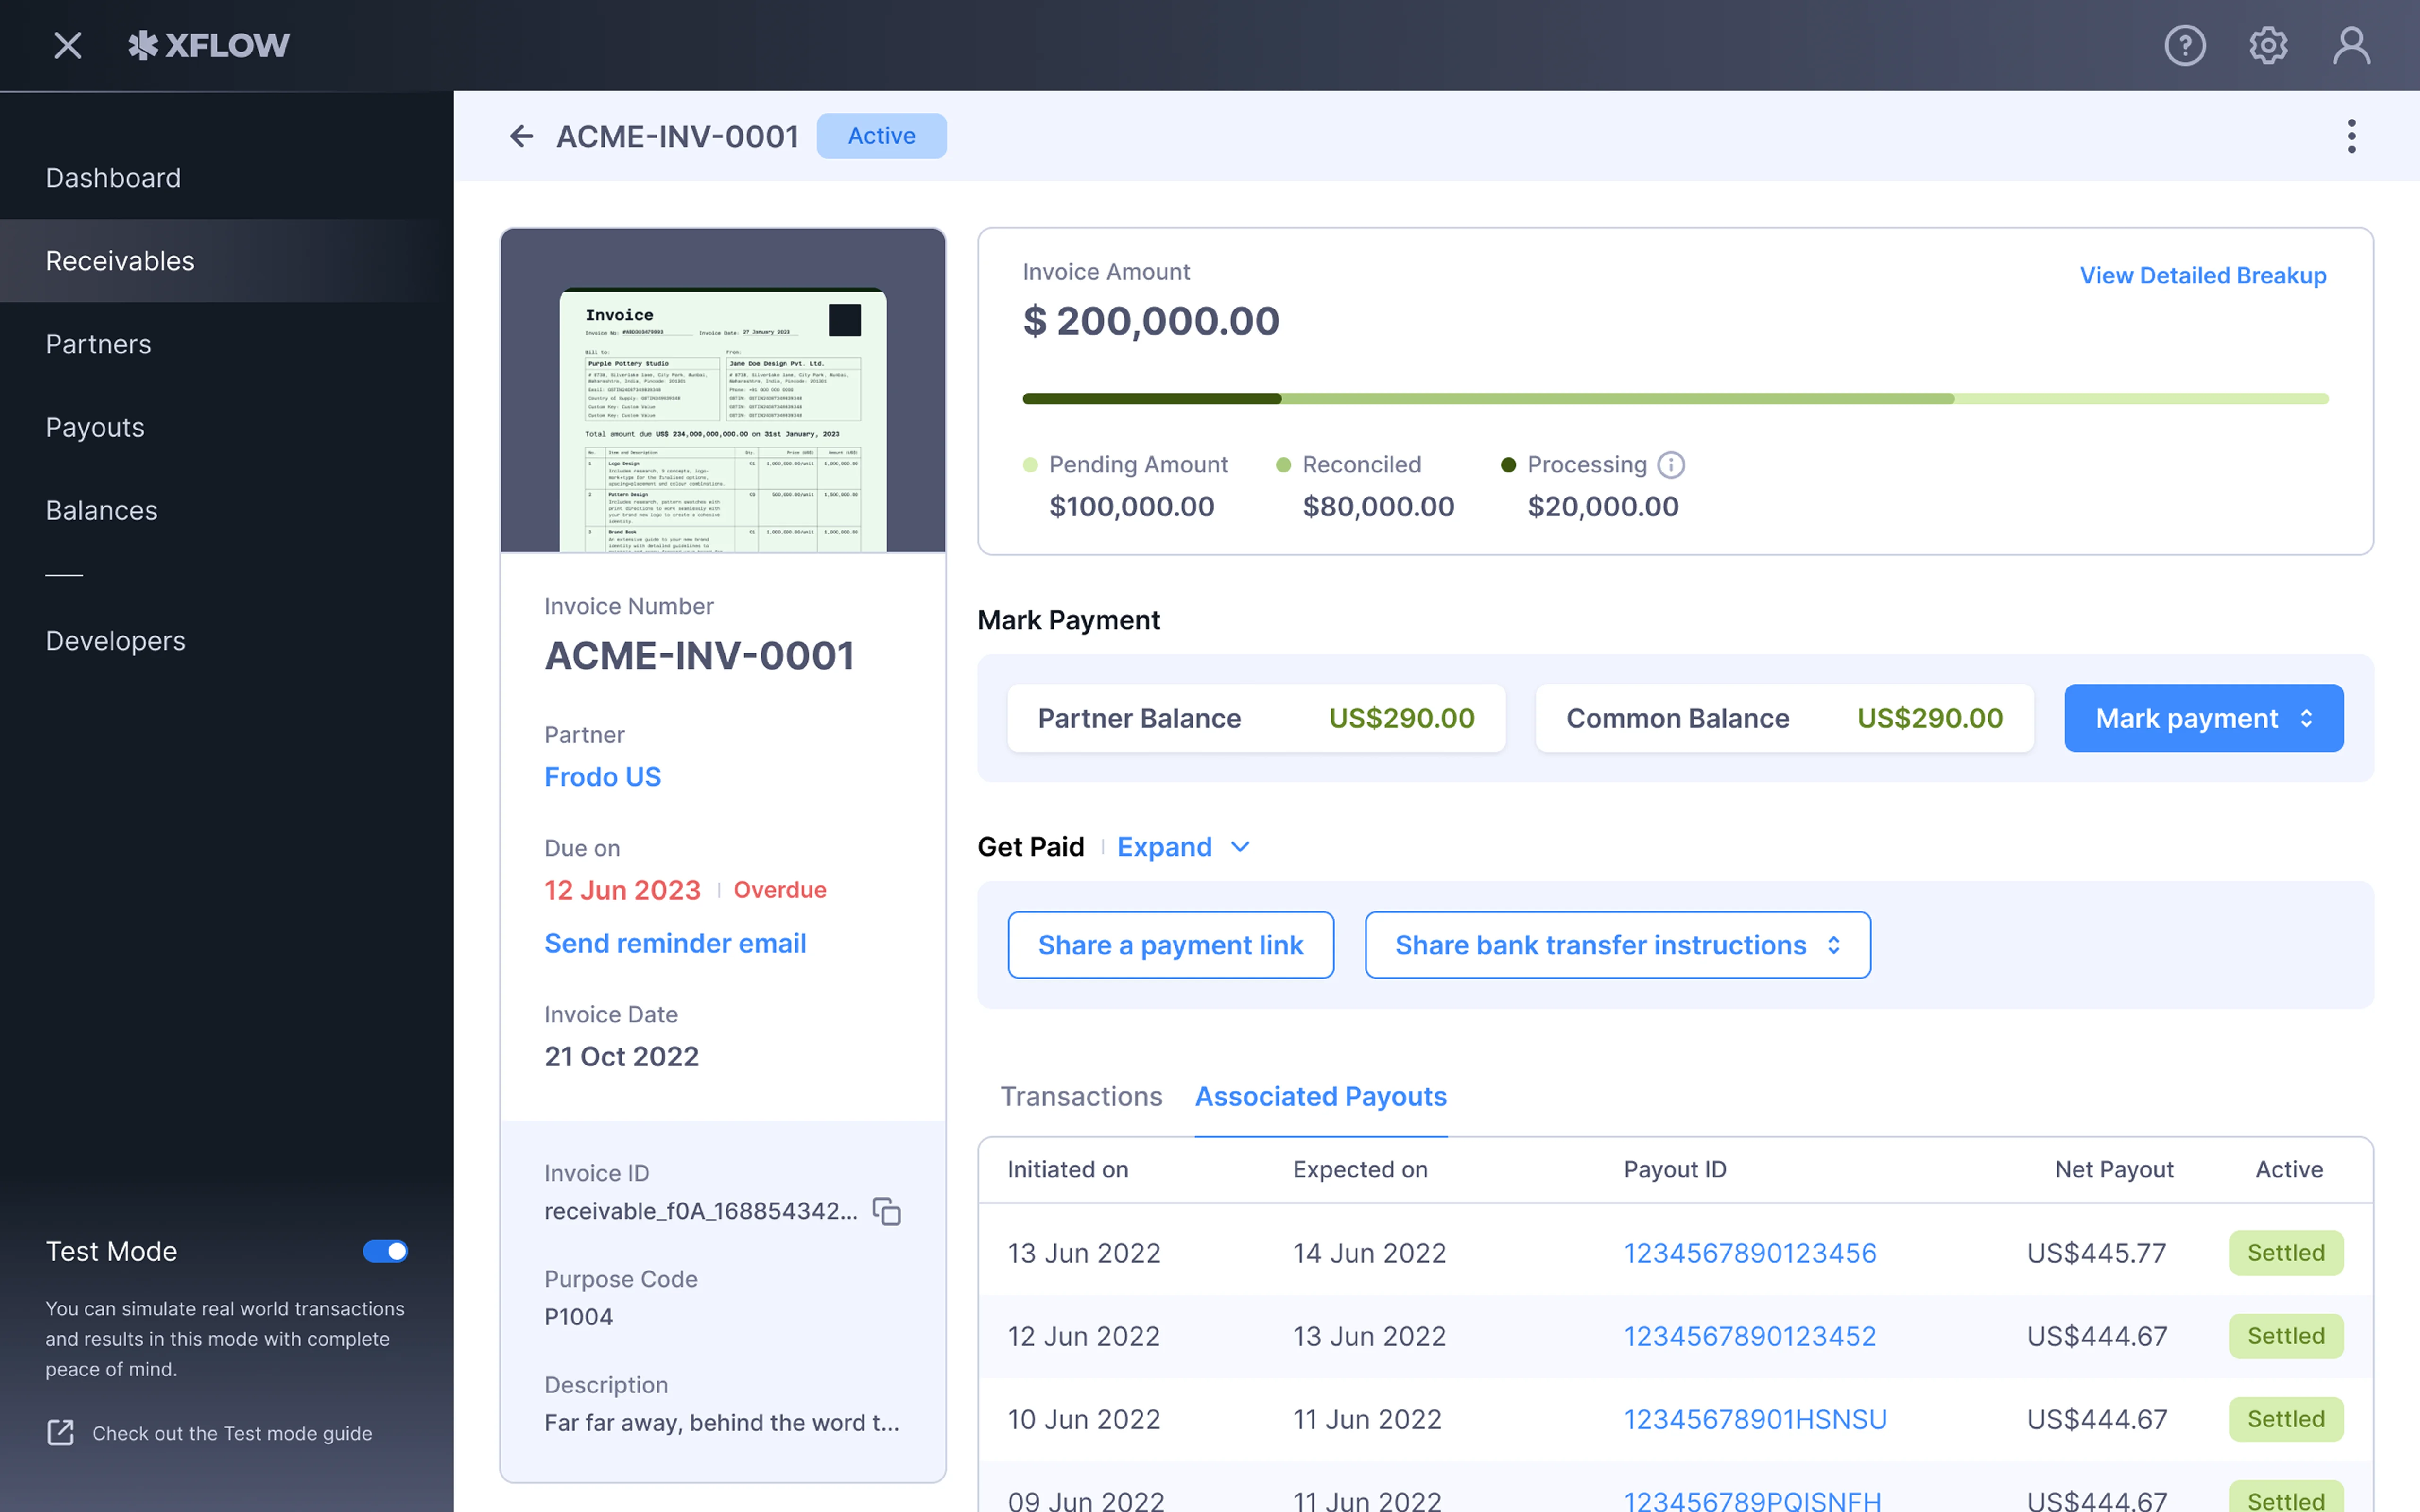
Task: Click the Processing info icon
Action: coord(1671,465)
